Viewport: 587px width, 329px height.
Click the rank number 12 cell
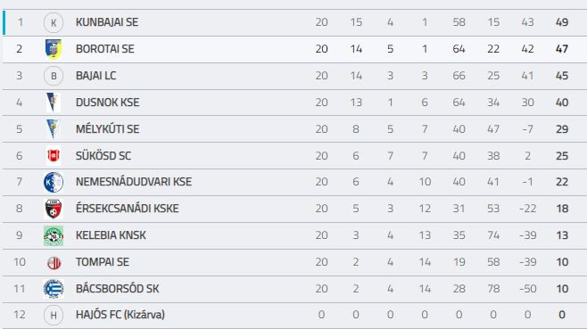pyautogui.click(x=20, y=315)
